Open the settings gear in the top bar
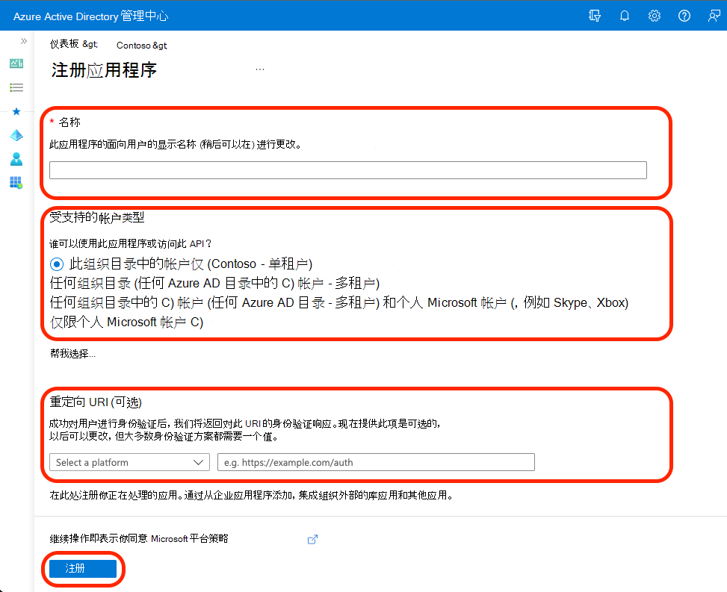The width and height of the screenshot is (727, 592). 655,15
